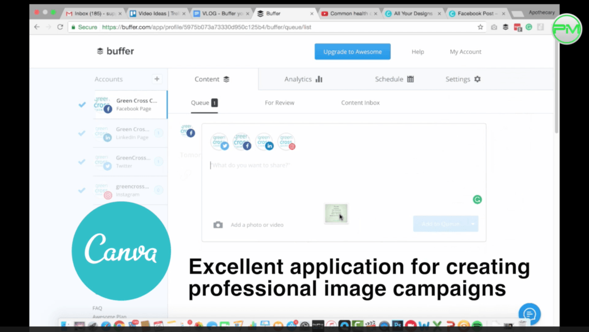Add a new account with plus icon
The image size is (589, 332).
(157, 79)
